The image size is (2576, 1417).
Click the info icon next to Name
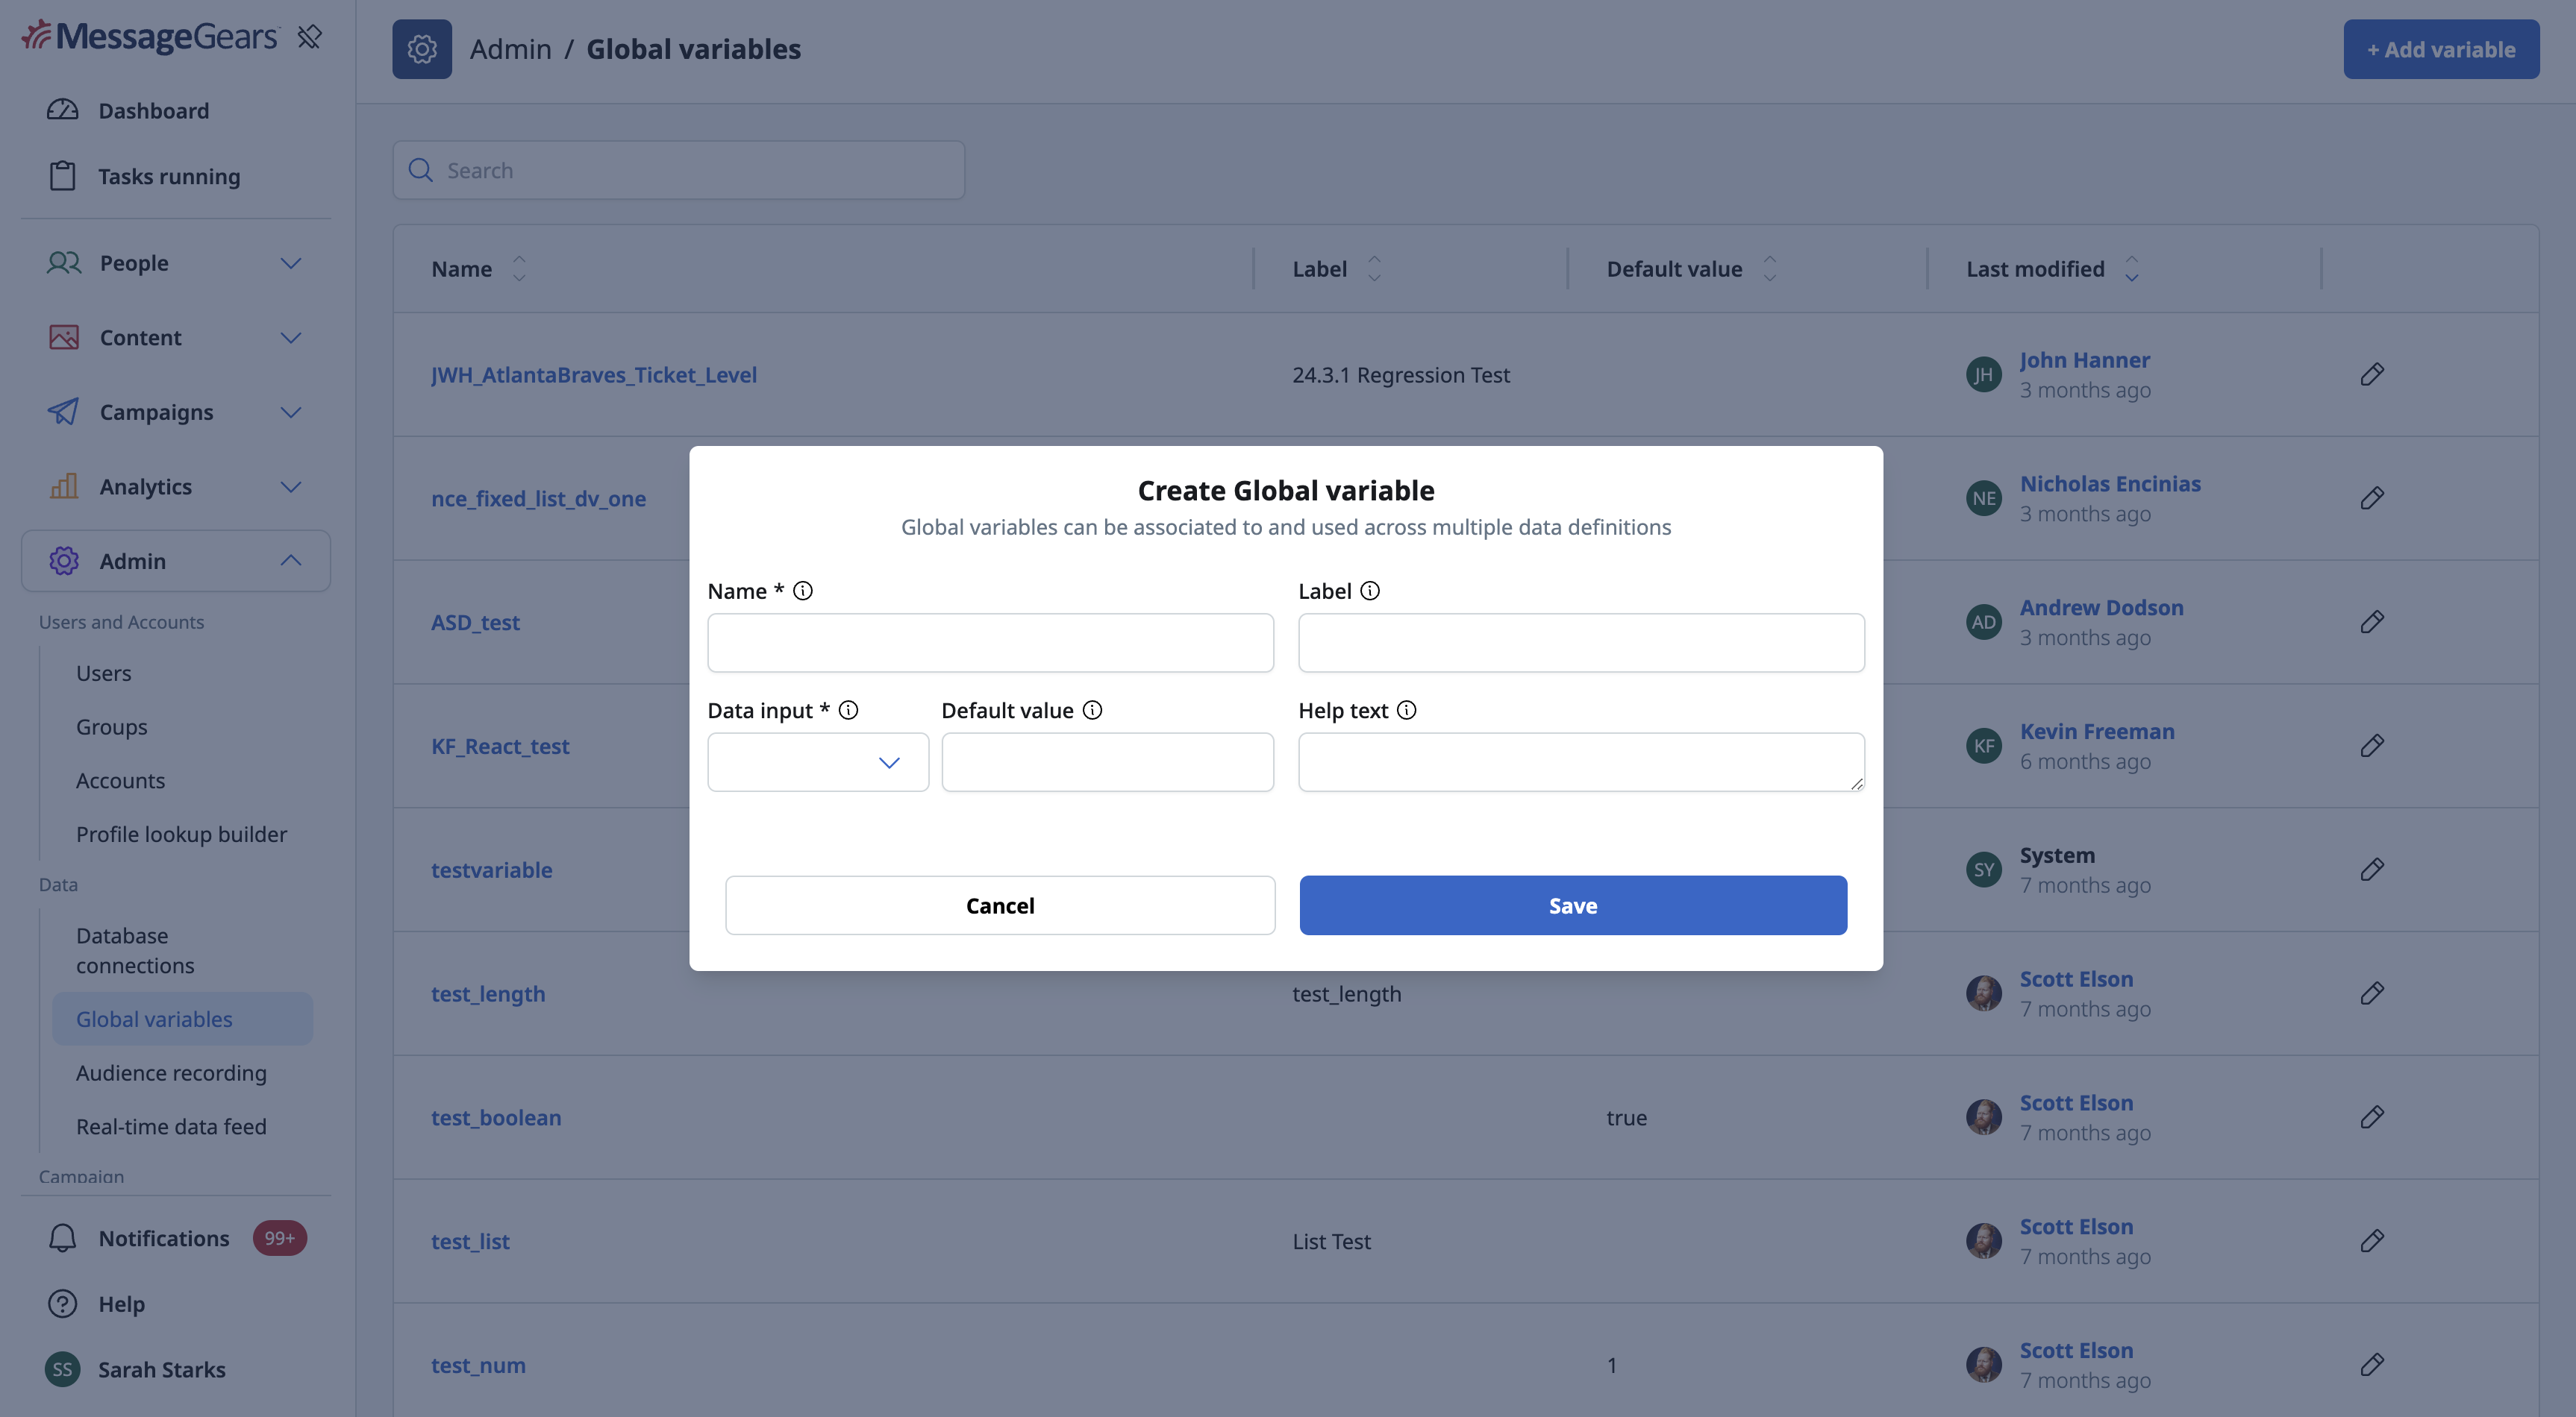pyautogui.click(x=803, y=591)
